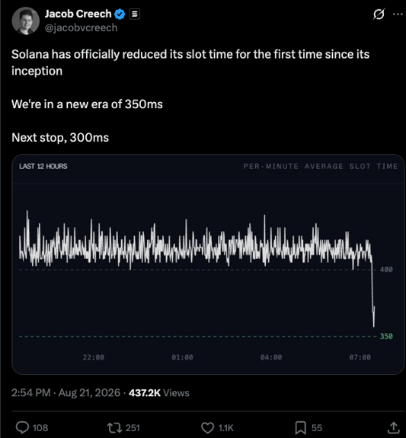Click the 2:54 PM Aug 21, 2026 timestamp

[x=66, y=393]
